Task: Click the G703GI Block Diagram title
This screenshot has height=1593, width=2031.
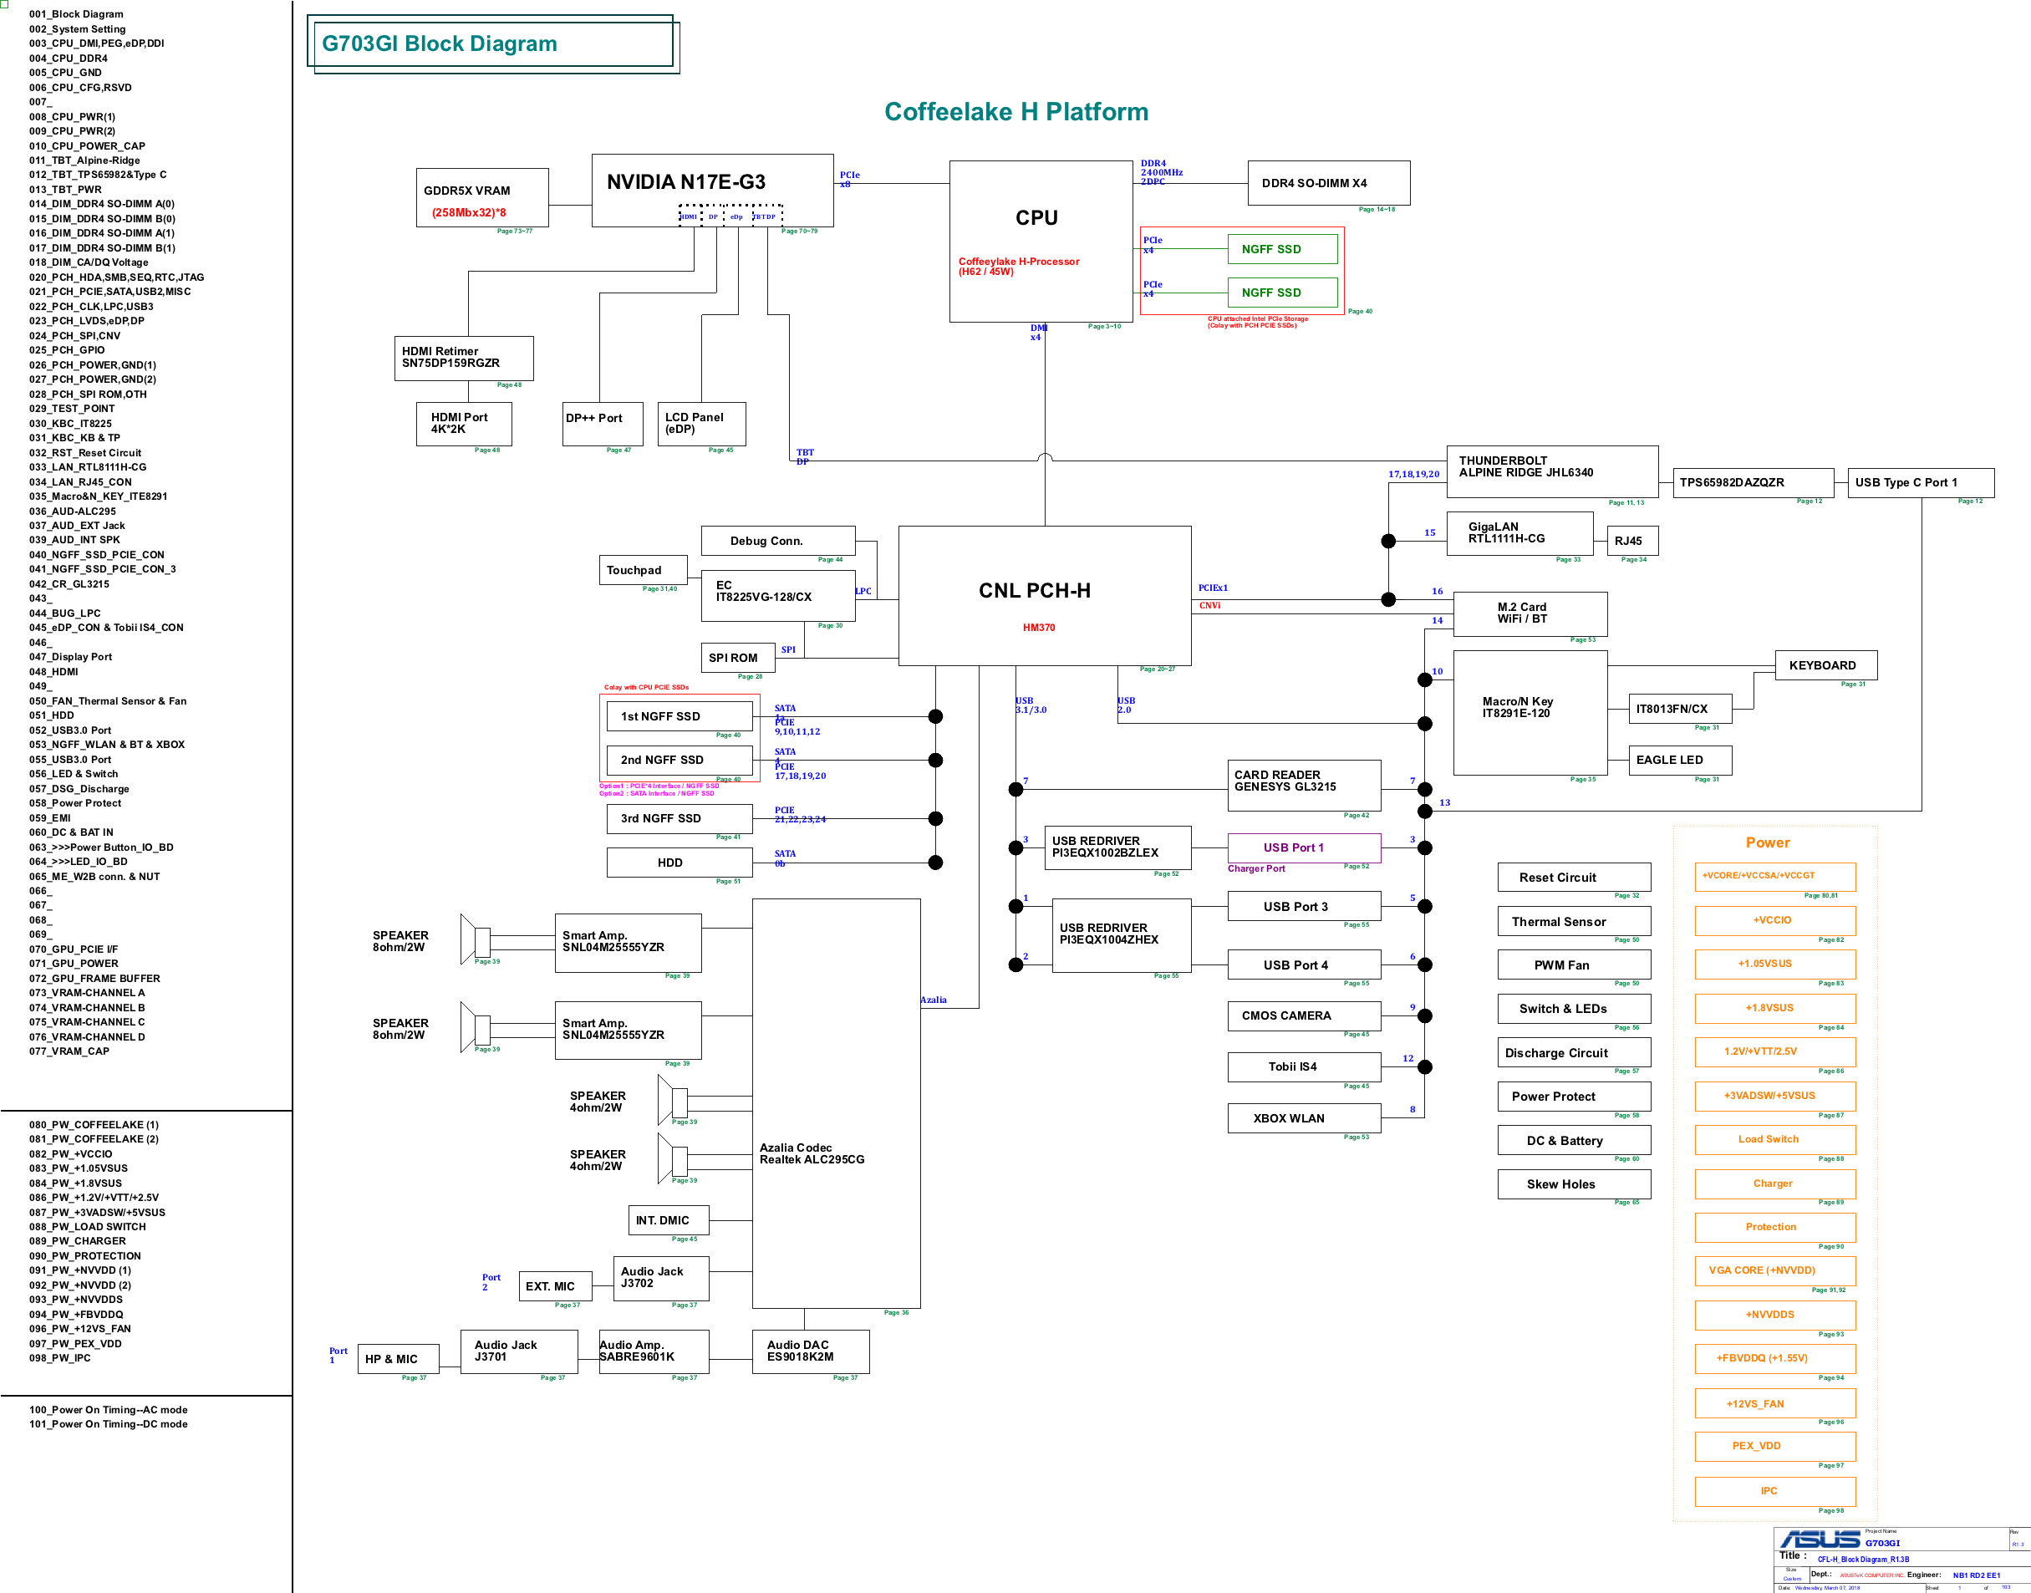Action: pyautogui.click(x=439, y=43)
